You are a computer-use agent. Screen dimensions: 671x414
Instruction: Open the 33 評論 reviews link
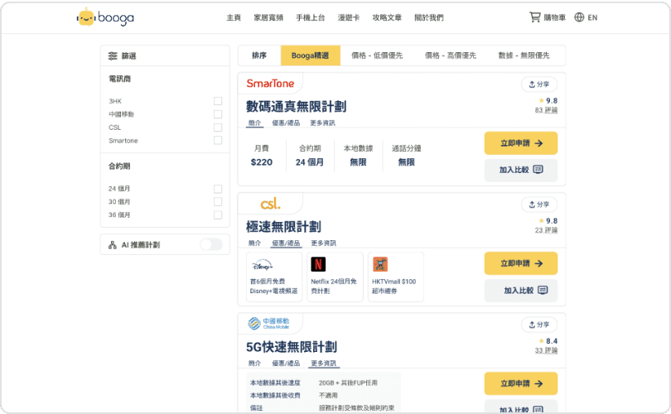pyautogui.click(x=546, y=351)
